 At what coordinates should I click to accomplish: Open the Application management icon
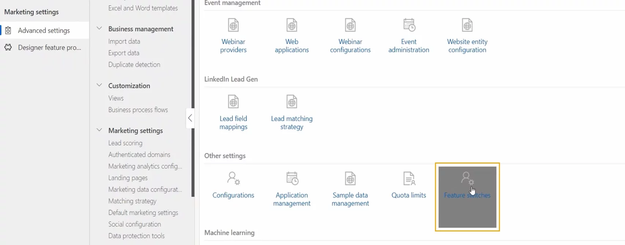tap(292, 179)
